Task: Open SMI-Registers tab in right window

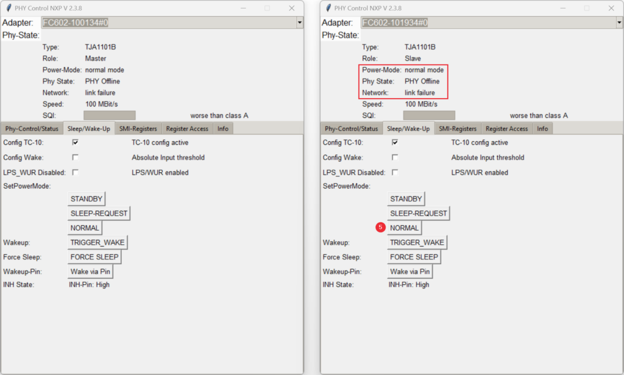Action: [458, 128]
